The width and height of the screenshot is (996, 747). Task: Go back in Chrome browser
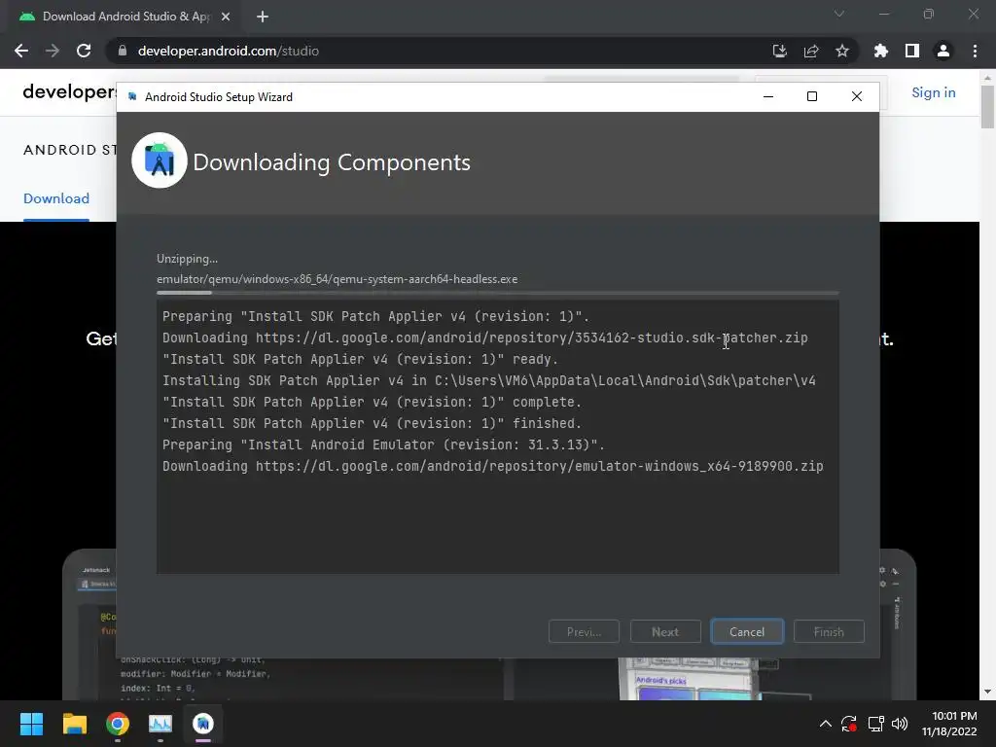point(21,51)
